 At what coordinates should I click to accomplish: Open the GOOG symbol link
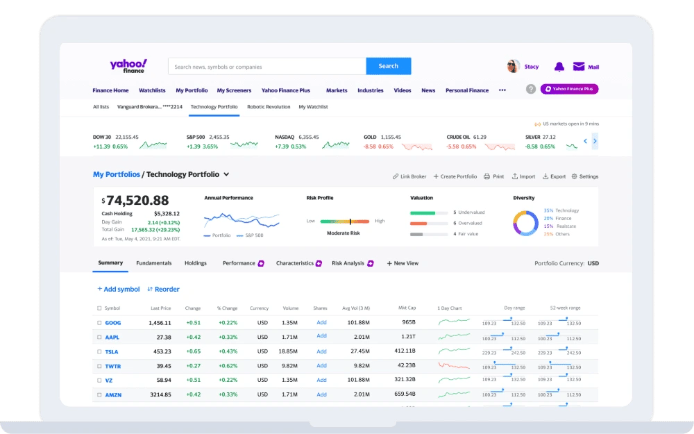(x=113, y=323)
